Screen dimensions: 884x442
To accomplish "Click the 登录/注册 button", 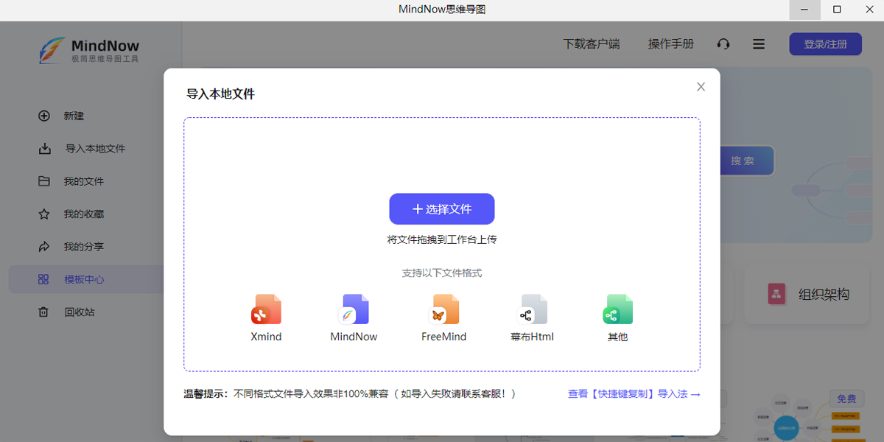I will pyautogui.click(x=825, y=44).
